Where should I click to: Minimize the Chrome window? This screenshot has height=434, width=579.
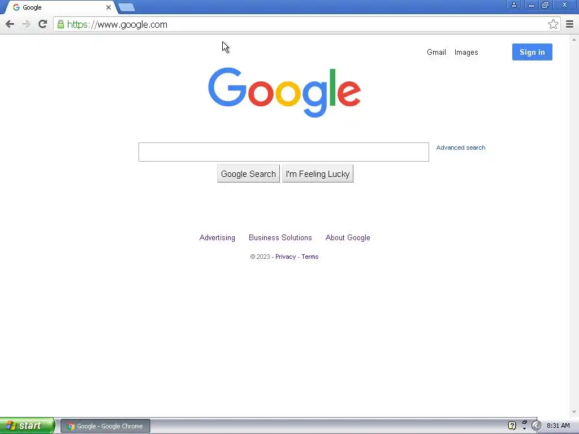[x=532, y=5]
